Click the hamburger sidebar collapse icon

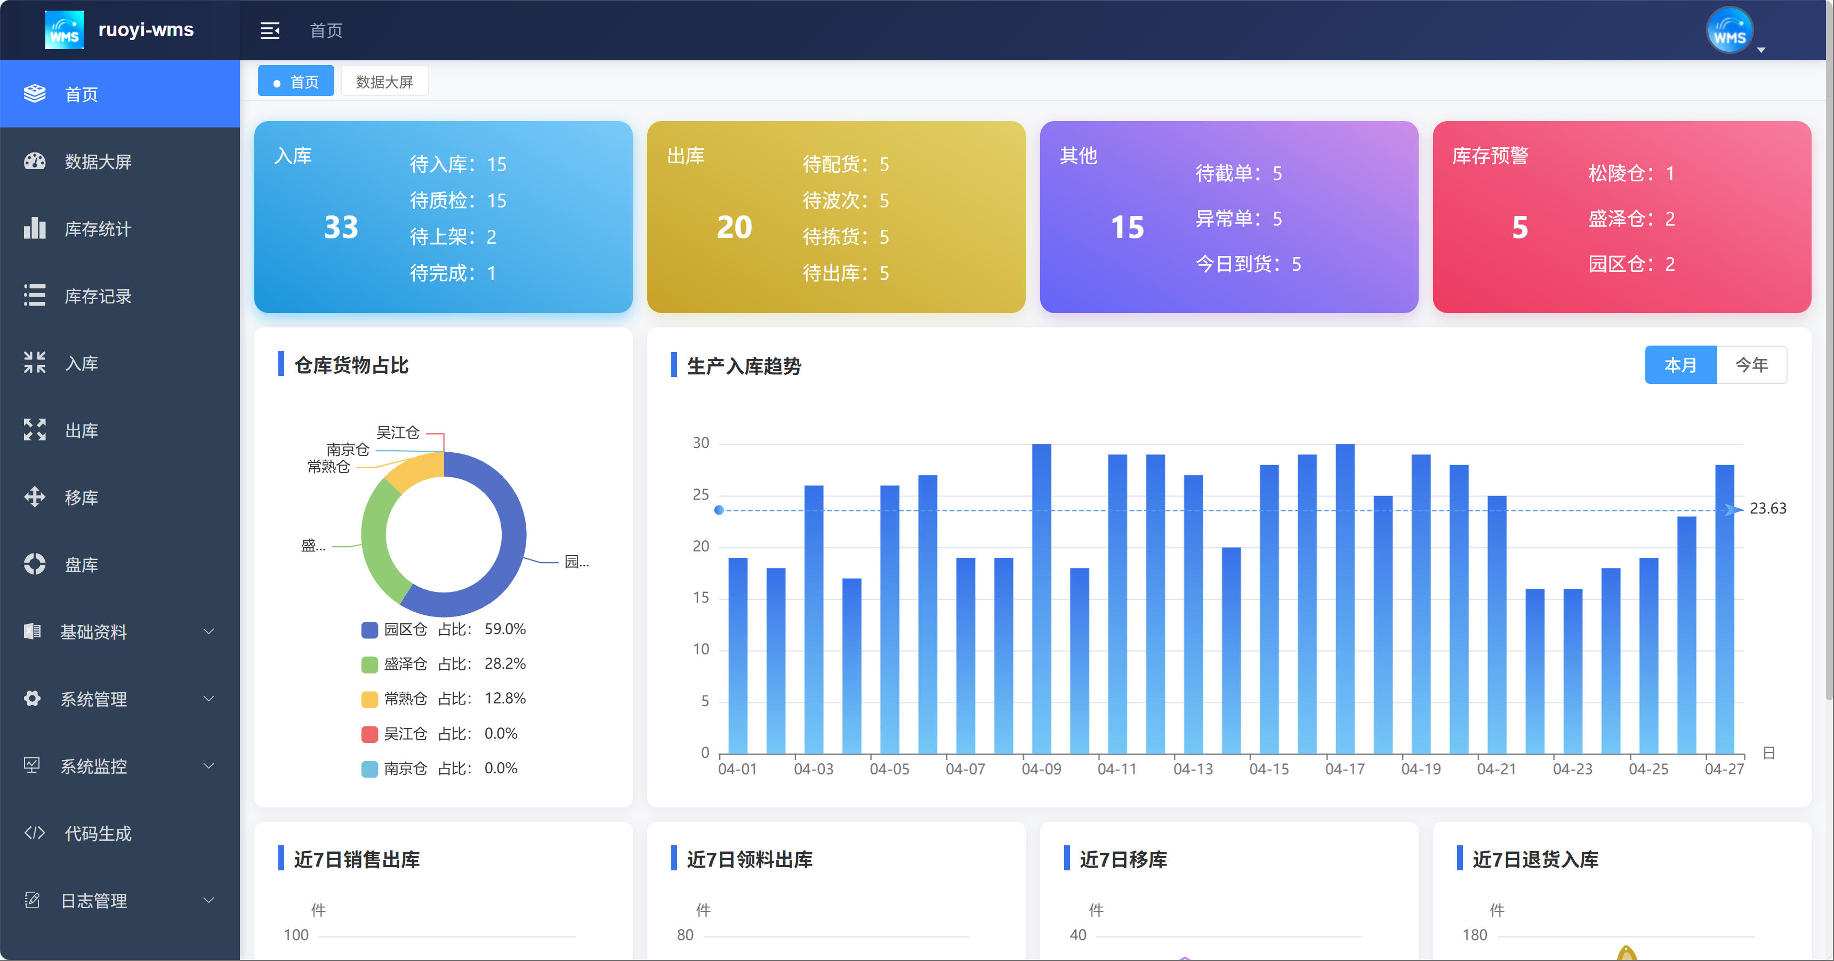tap(270, 30)
